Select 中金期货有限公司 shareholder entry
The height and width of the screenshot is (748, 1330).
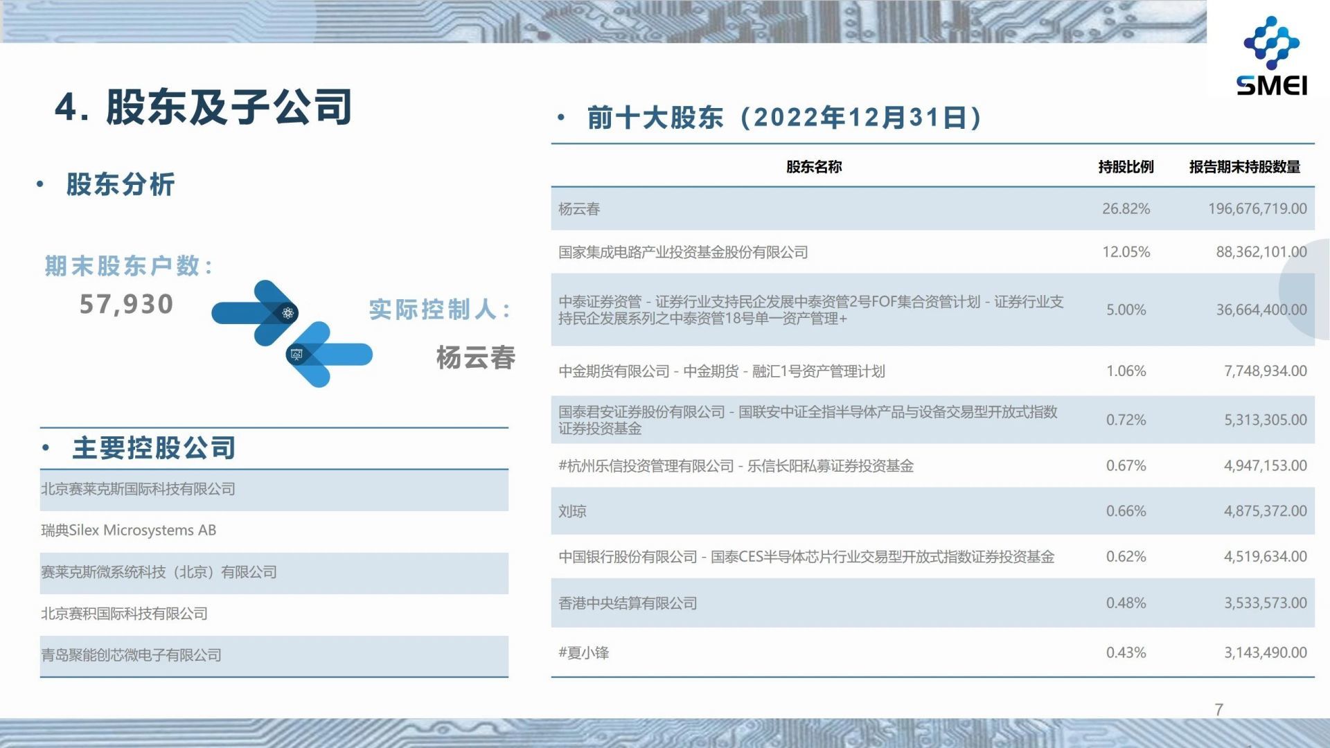(722, 371)
